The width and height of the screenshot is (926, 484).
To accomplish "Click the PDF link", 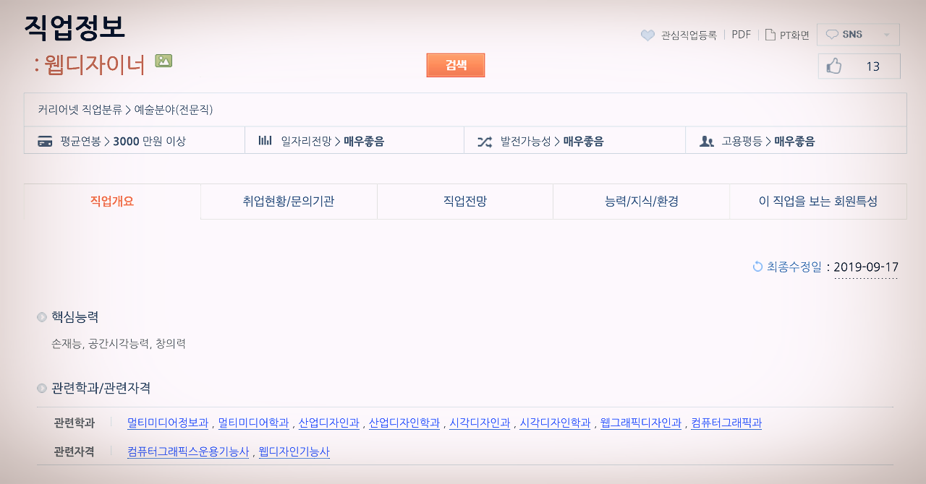I will (742, 34).
